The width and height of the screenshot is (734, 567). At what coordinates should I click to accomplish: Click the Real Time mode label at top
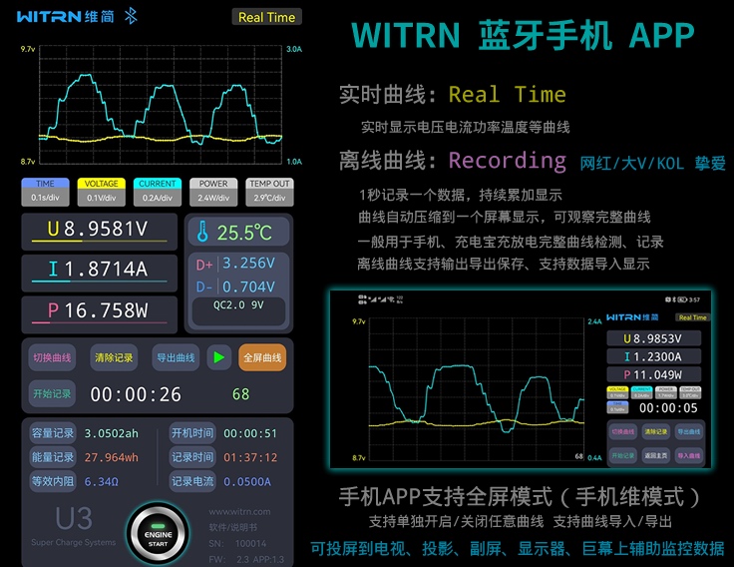tap(267, 17)
